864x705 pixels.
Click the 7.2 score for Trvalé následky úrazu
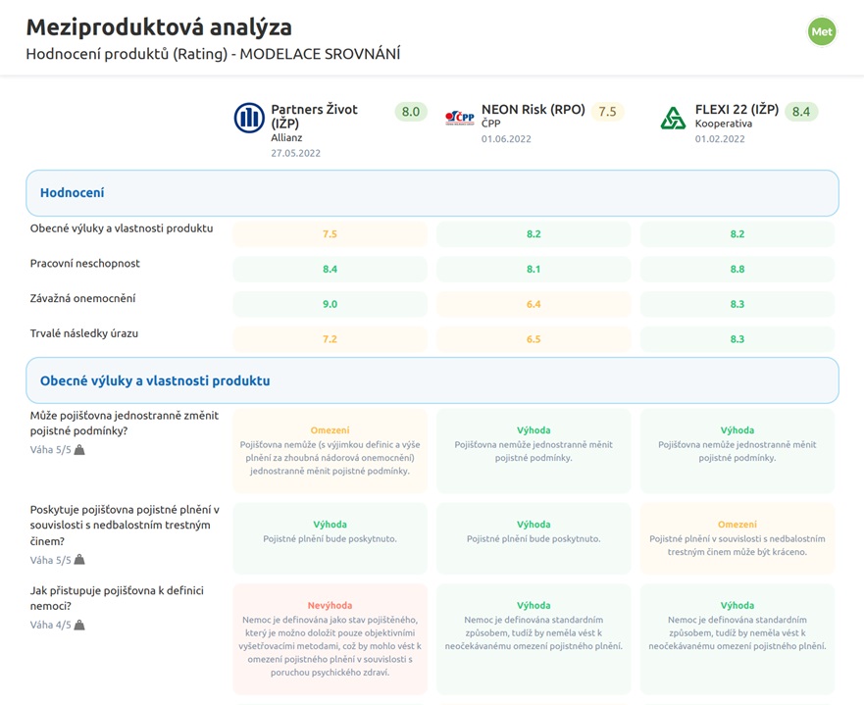point(330,339)
